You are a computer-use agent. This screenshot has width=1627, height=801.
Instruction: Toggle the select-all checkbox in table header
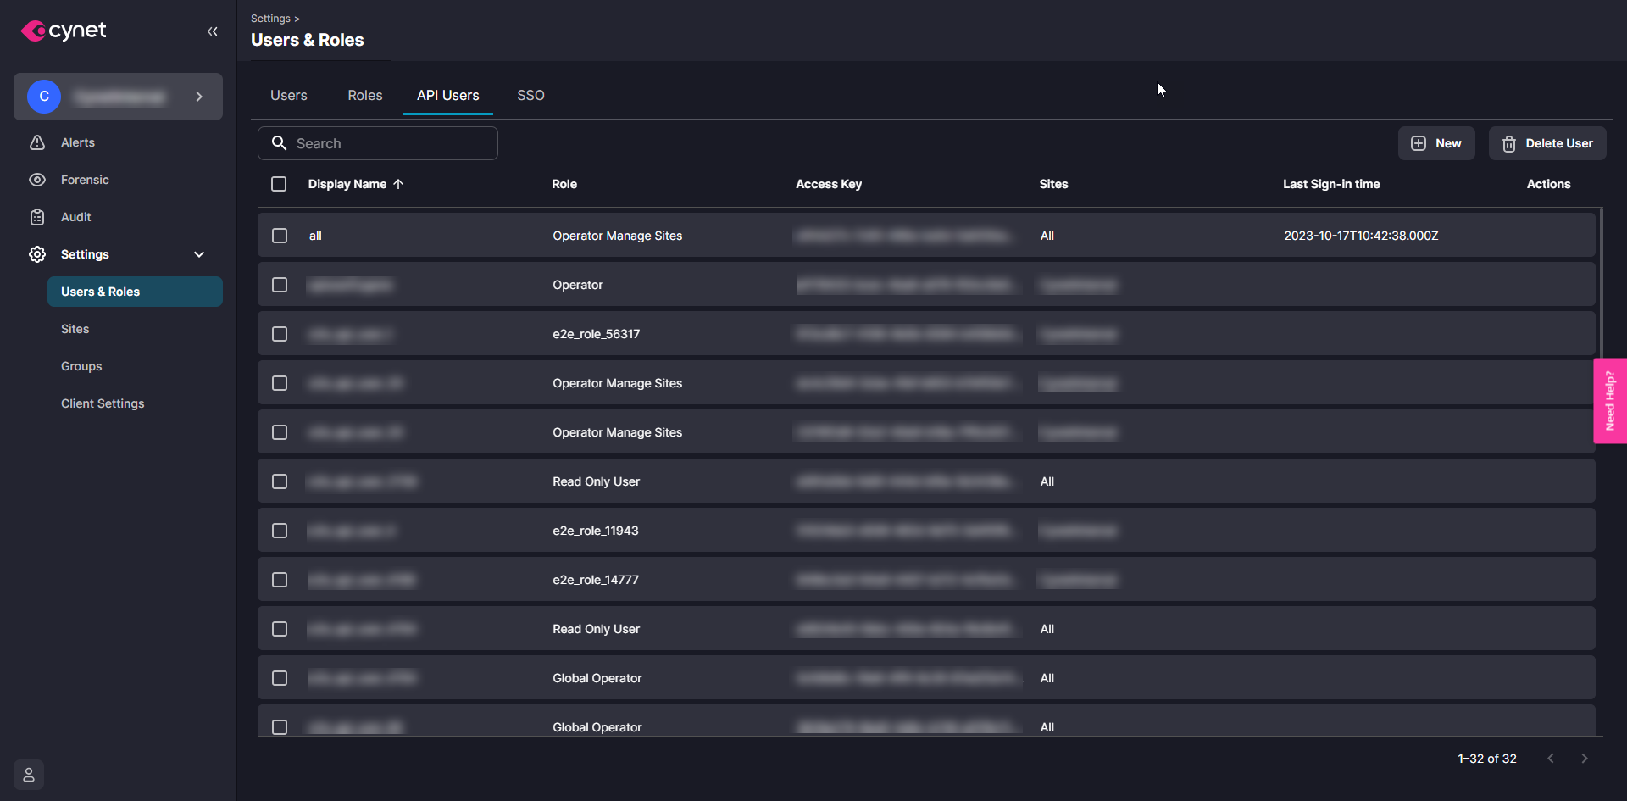(x=279, y=184)
